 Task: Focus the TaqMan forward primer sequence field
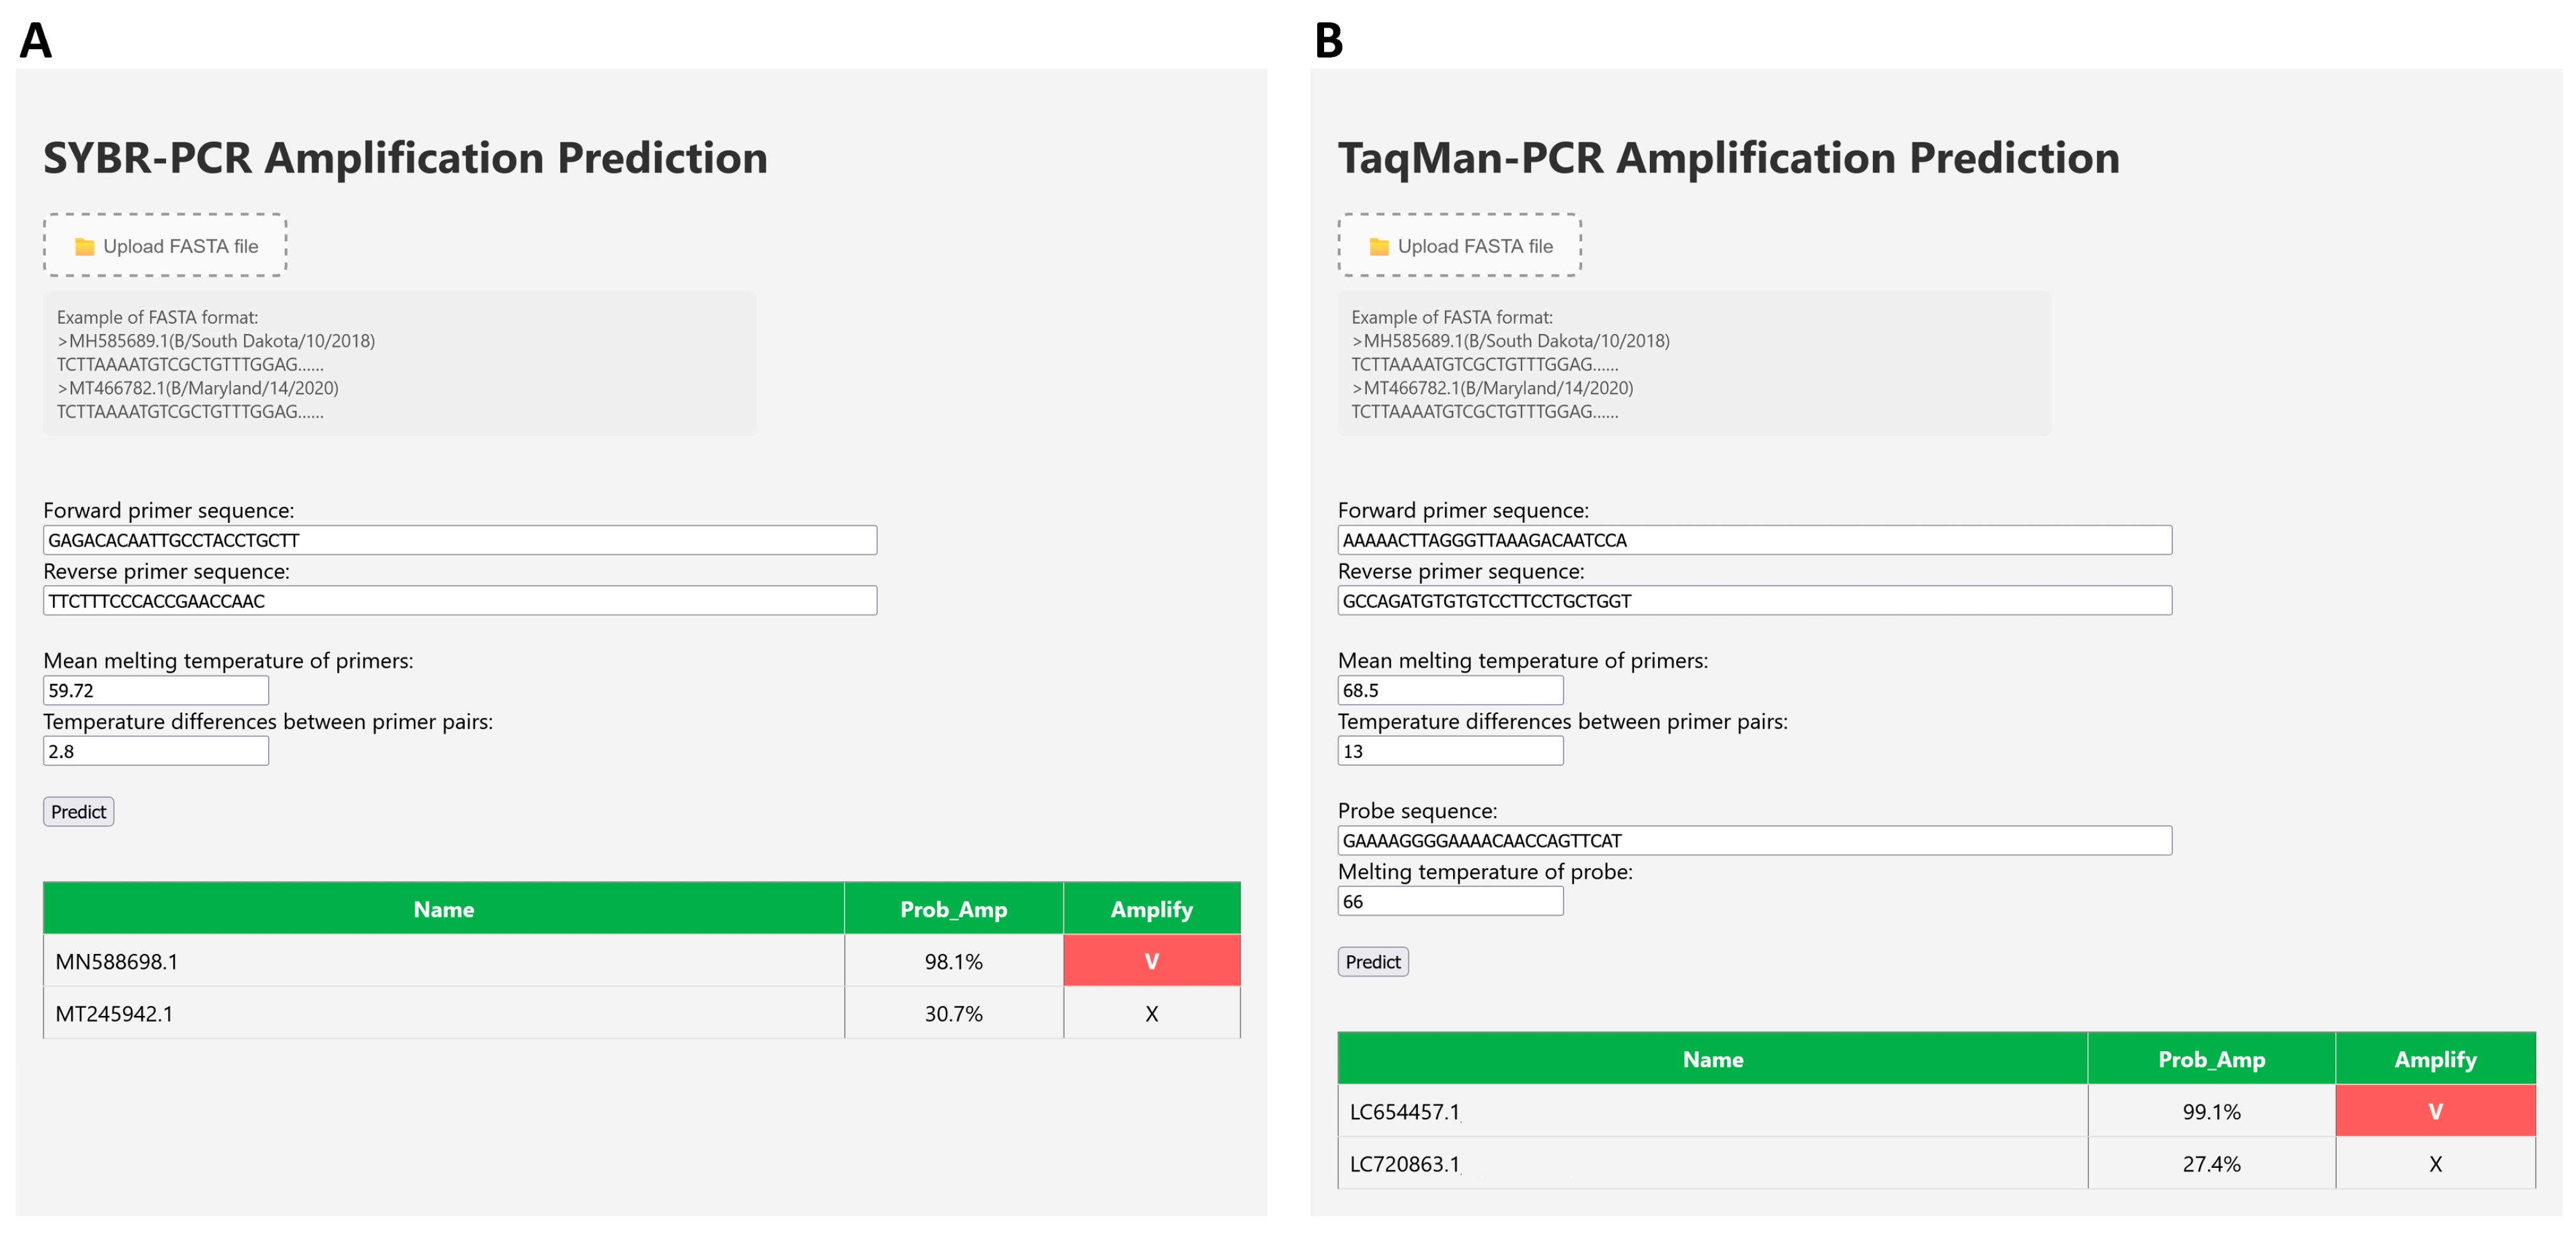pos(1754,540)
